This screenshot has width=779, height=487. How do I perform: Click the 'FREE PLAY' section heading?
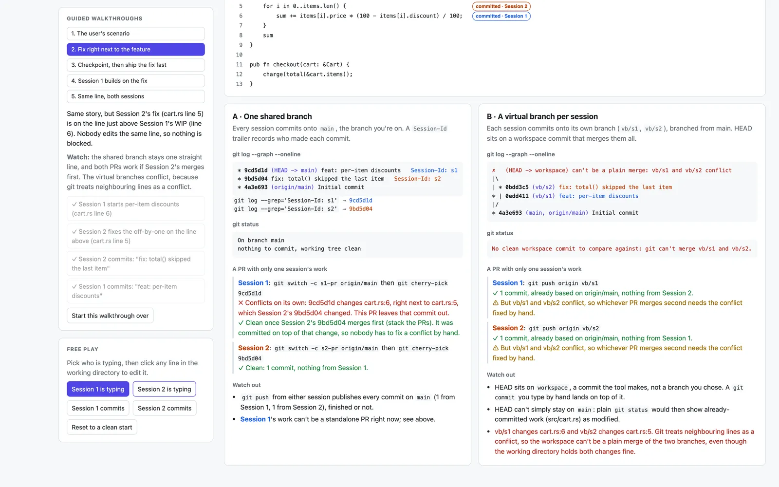click(83, 349)
